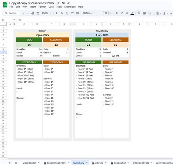Screen dimensions: 173x165
Task: Open the Insert menu
Action: click(x=33, y=7)
